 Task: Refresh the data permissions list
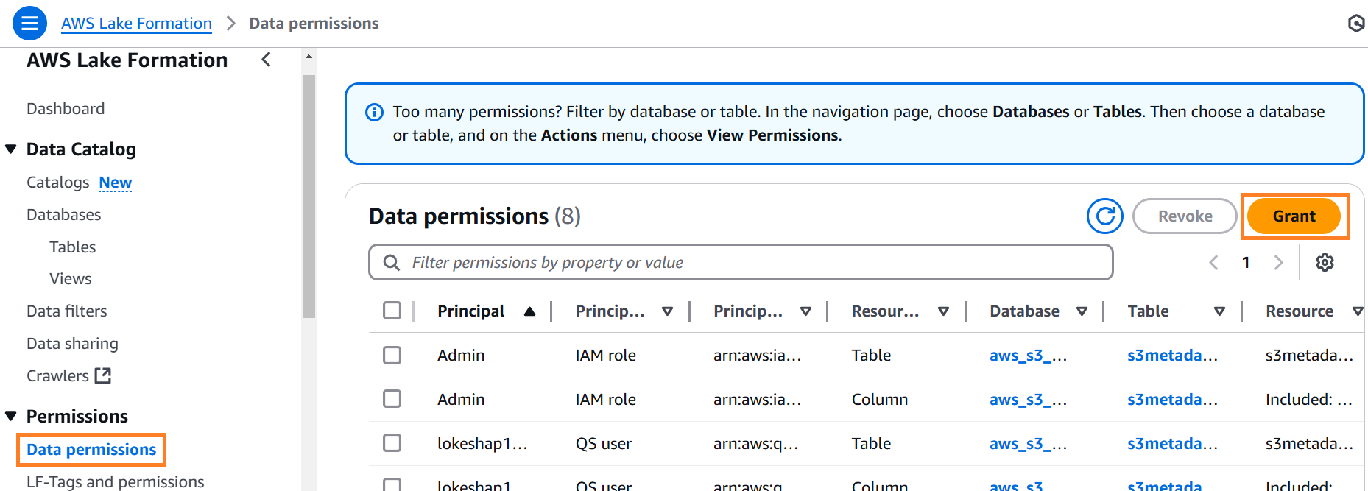click(x=1104, y=216)
